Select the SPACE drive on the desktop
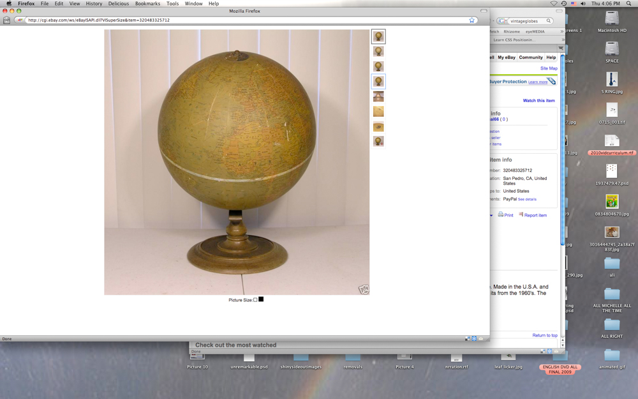Image resolution: width=638 pixels, height=399 pixels. click(x=612, y=49)
